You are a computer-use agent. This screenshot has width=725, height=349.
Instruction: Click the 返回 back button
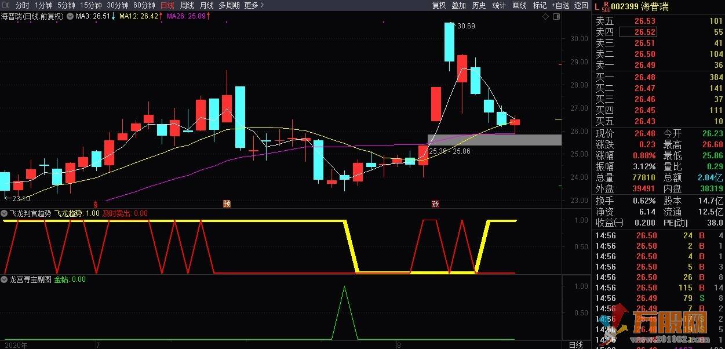(581, 5)
